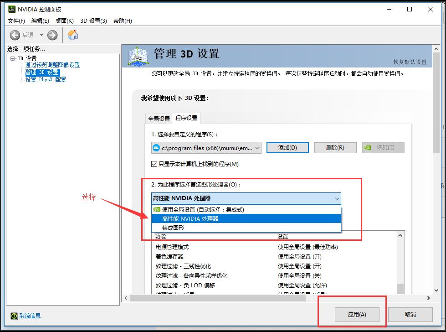Choose 集成图形 from dropdown list
Screen dimensions: 446x332
(x=246, y=228)
